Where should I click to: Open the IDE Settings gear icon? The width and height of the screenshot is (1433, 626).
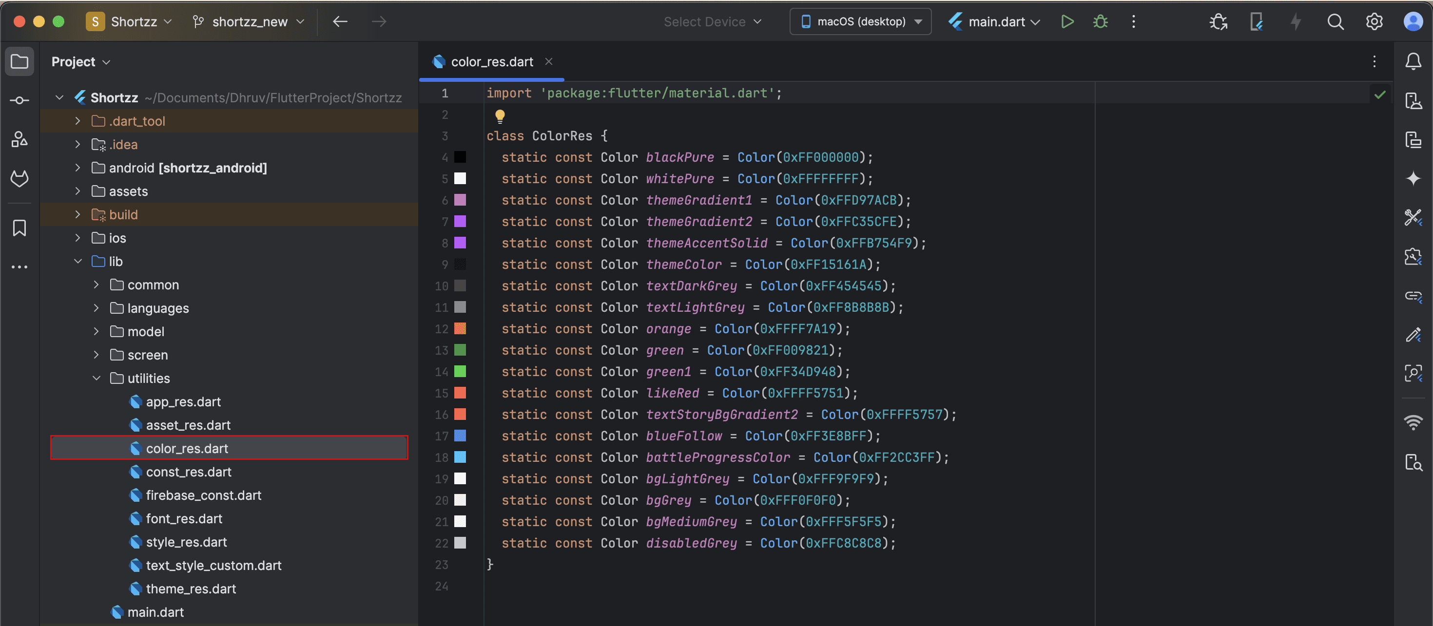(1374, 21)
